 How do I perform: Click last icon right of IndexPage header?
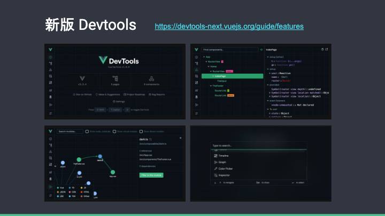click(327, 50)
